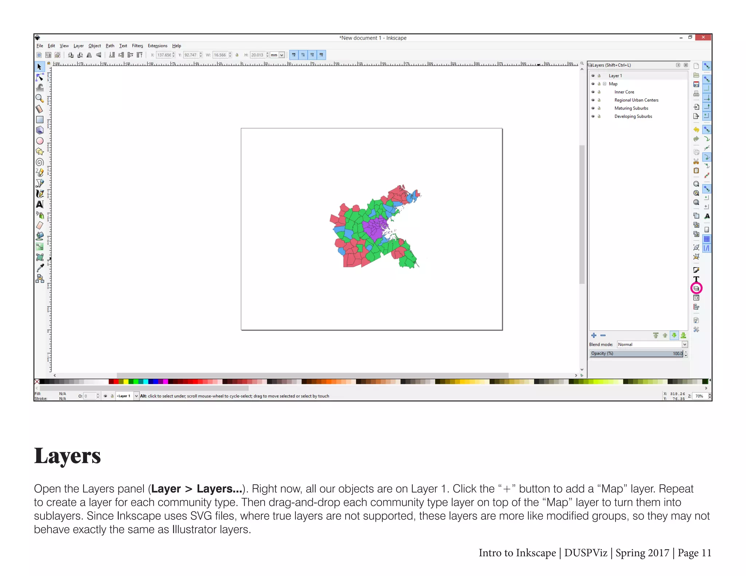The height and width of the screenshot is (576, 746).
Task: Select the Tweak tool
Action: (x=39, y=88)
